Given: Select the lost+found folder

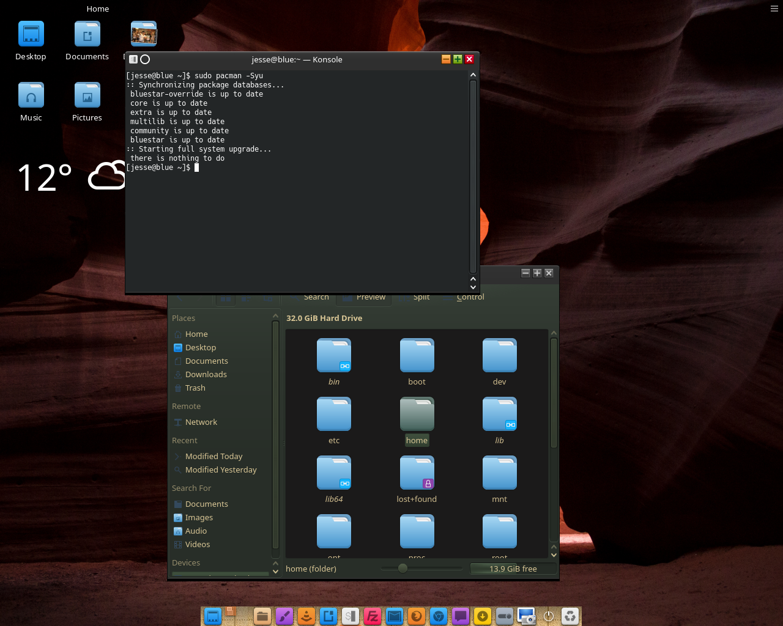Looking at the screenshot, I should pos(417,479).
